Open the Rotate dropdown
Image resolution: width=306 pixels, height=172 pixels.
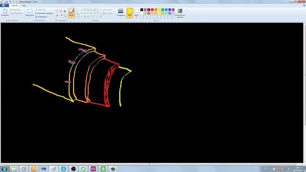tap(42, 17)
